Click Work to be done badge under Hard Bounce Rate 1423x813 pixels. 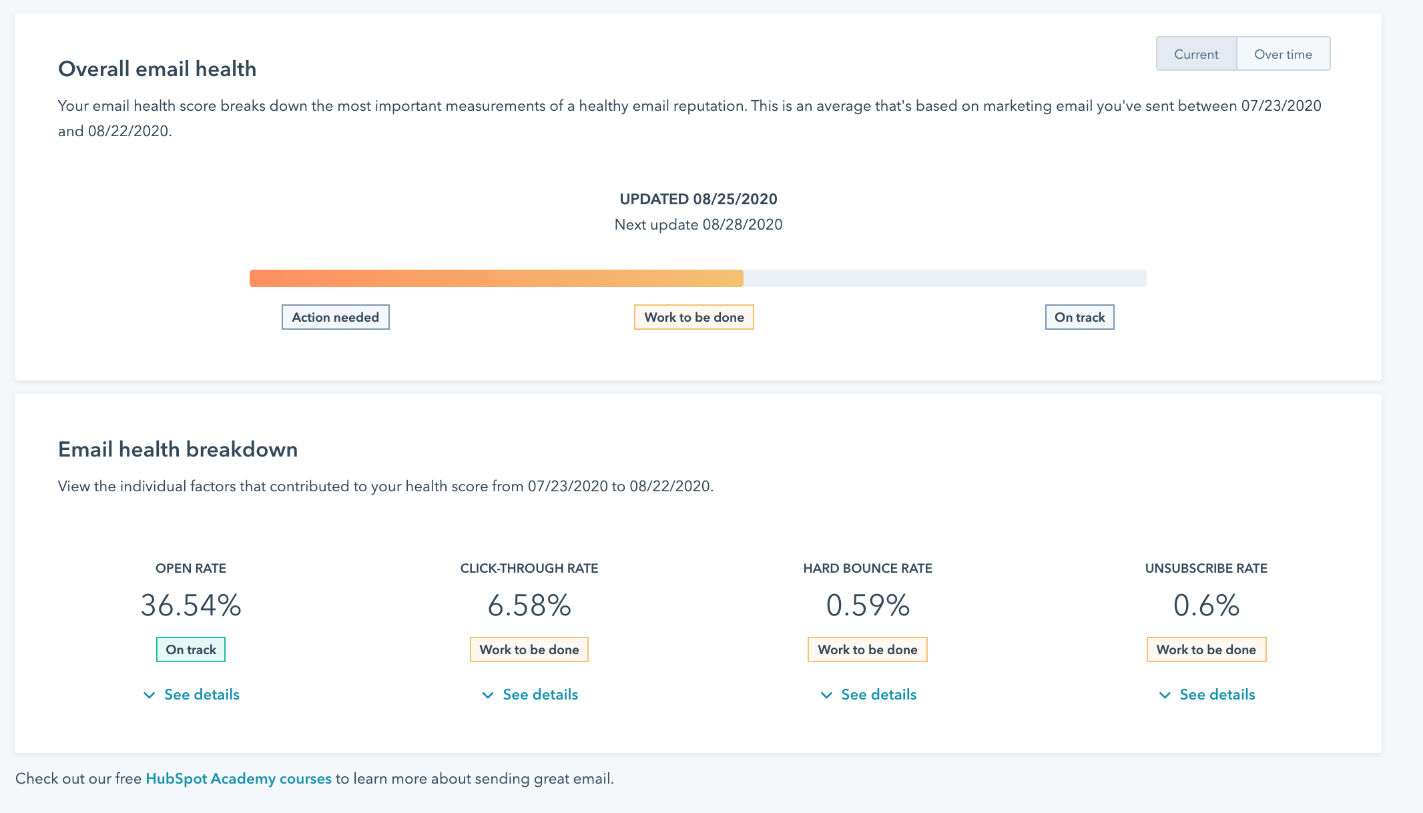[x=868, y=649]
